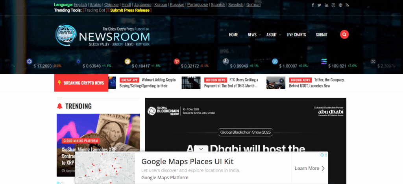Screen dimensions: 403x184
Task: Expand the About menu dropdown arrow
Action: coord(280,35)
